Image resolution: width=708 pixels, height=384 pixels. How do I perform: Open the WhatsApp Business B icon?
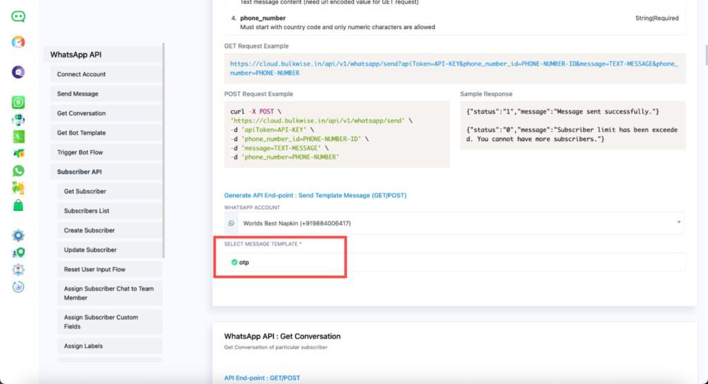click(x=18, y=102)
